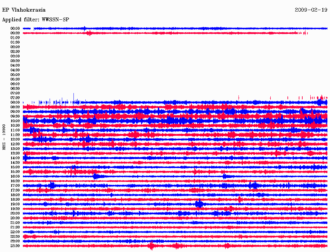This screenshot has height=252, width=330.
Task: Select the 05:00 time label
Action: 15,75
